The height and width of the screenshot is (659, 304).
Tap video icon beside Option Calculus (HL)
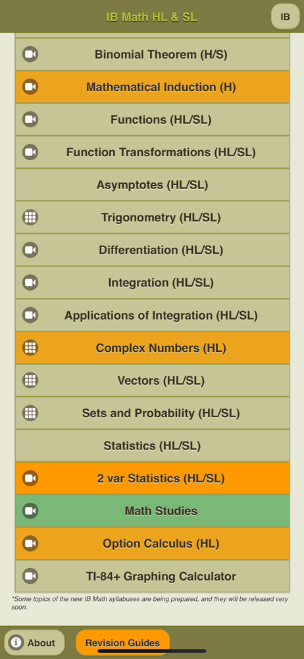pyautogui.click(x=30, y=544)
